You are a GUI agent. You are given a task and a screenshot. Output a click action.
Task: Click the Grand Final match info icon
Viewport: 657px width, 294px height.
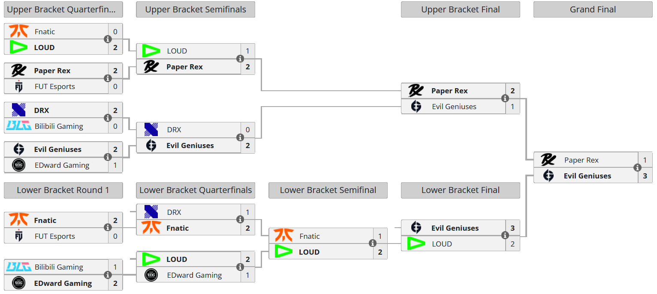637,168
